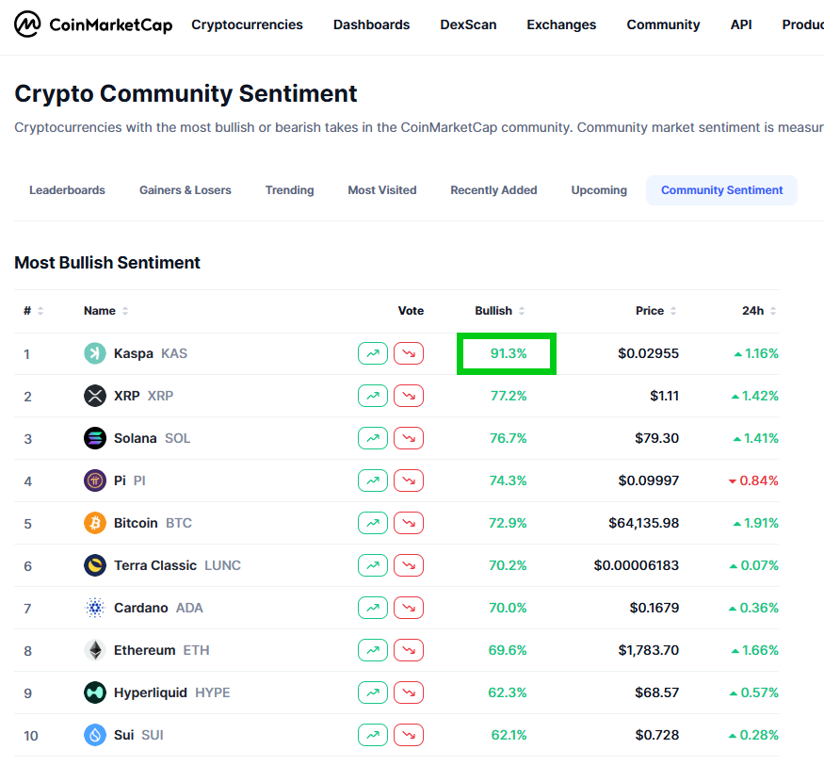Open the Terra Classic LUNC page
This screenshot has height=782, width=824.
point(177,565)
